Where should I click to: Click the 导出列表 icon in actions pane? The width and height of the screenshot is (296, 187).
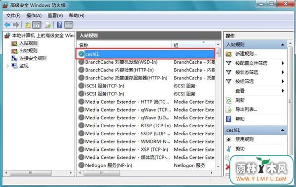(x=228, y=110)
